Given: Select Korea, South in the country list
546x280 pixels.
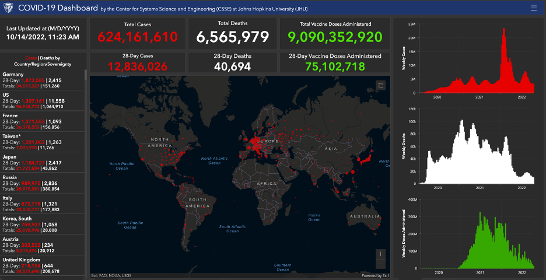Looking at the screenshot, I should 42,224.
